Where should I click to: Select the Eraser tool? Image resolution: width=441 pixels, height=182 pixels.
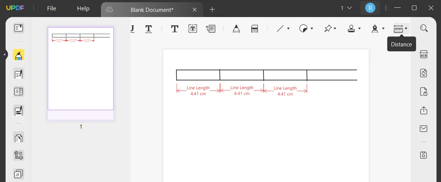[254, 29]
